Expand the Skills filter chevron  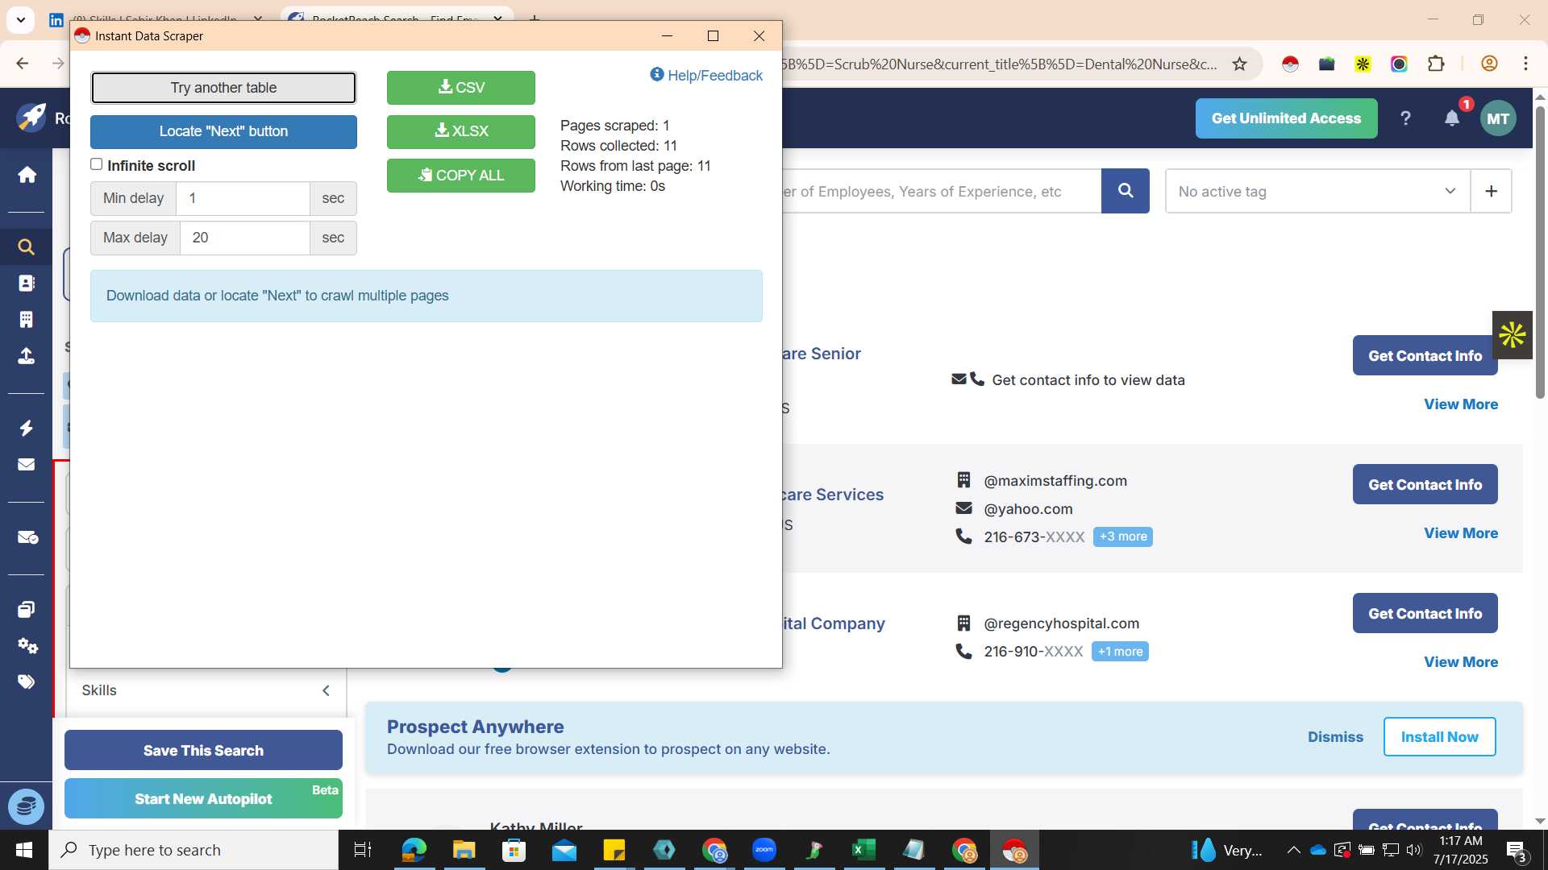click(326, 690)
